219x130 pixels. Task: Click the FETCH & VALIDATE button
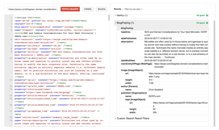(70, 9)
